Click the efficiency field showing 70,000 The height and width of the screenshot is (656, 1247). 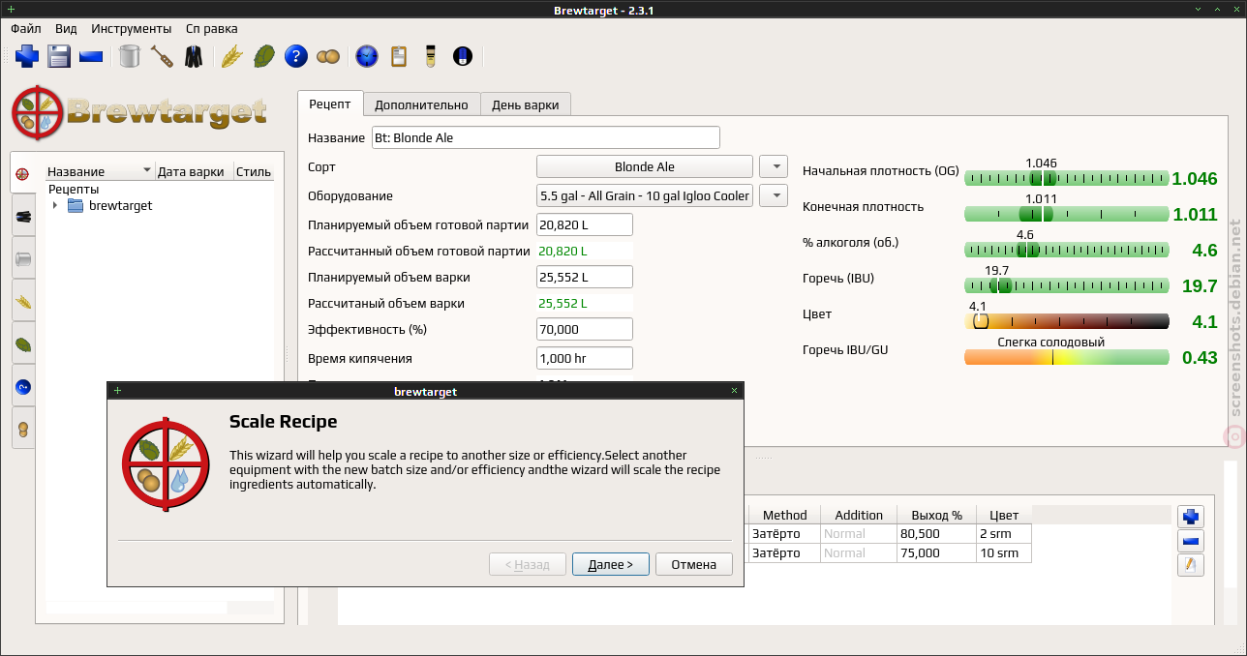tap(585, 329)
